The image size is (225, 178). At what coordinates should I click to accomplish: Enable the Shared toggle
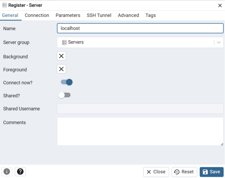64,95
